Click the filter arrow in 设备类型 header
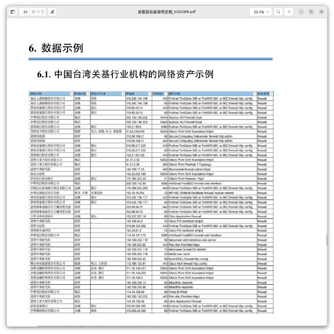 271,94
